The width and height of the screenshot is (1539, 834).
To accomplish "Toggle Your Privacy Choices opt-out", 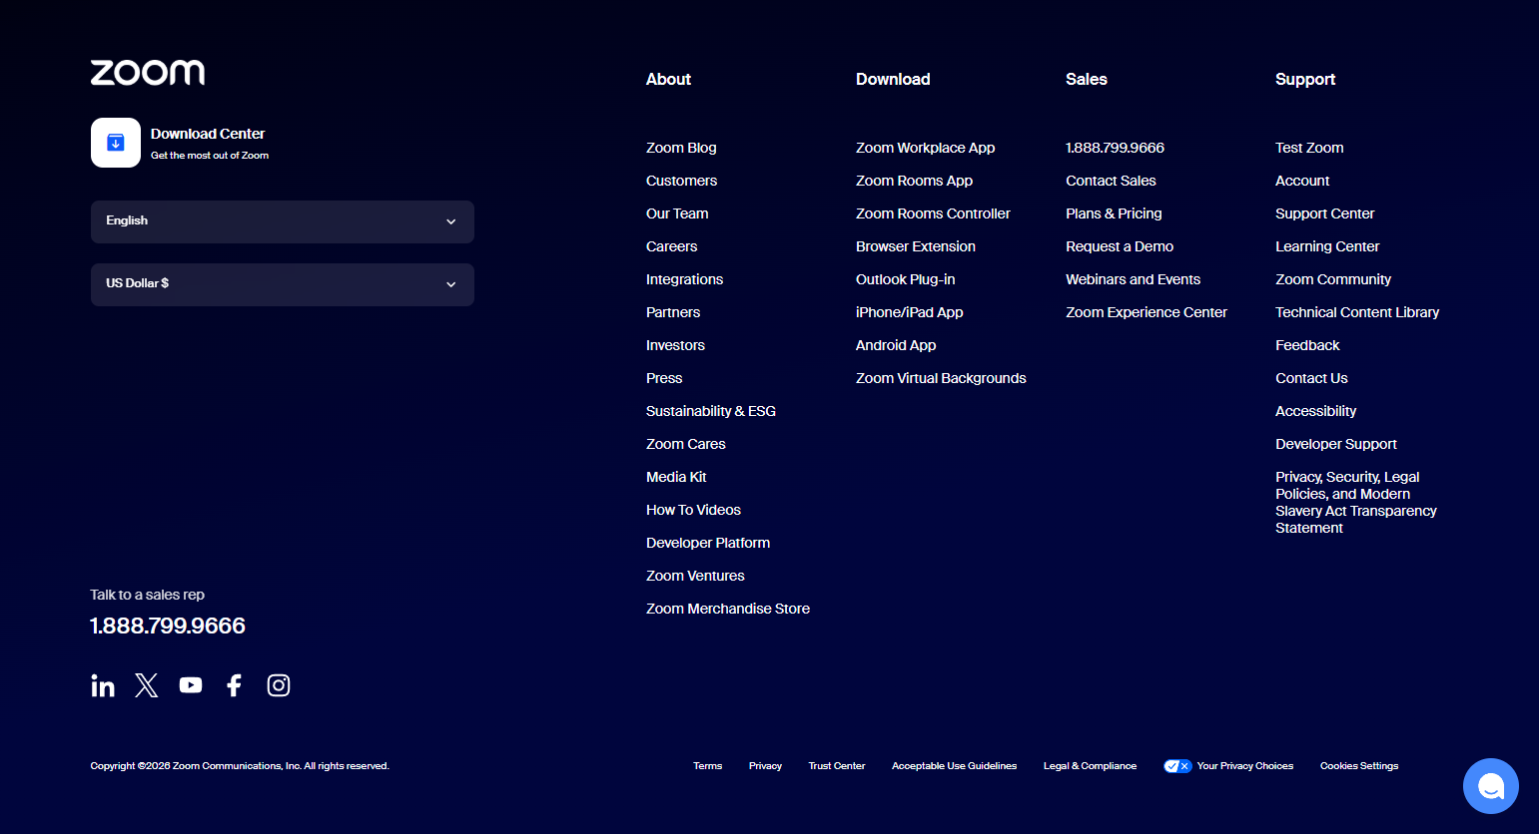I will point(1177,766).
